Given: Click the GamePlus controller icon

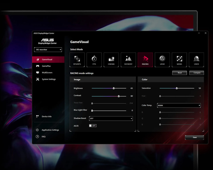Looking at the screenshot, I should (x=38, y=66).
